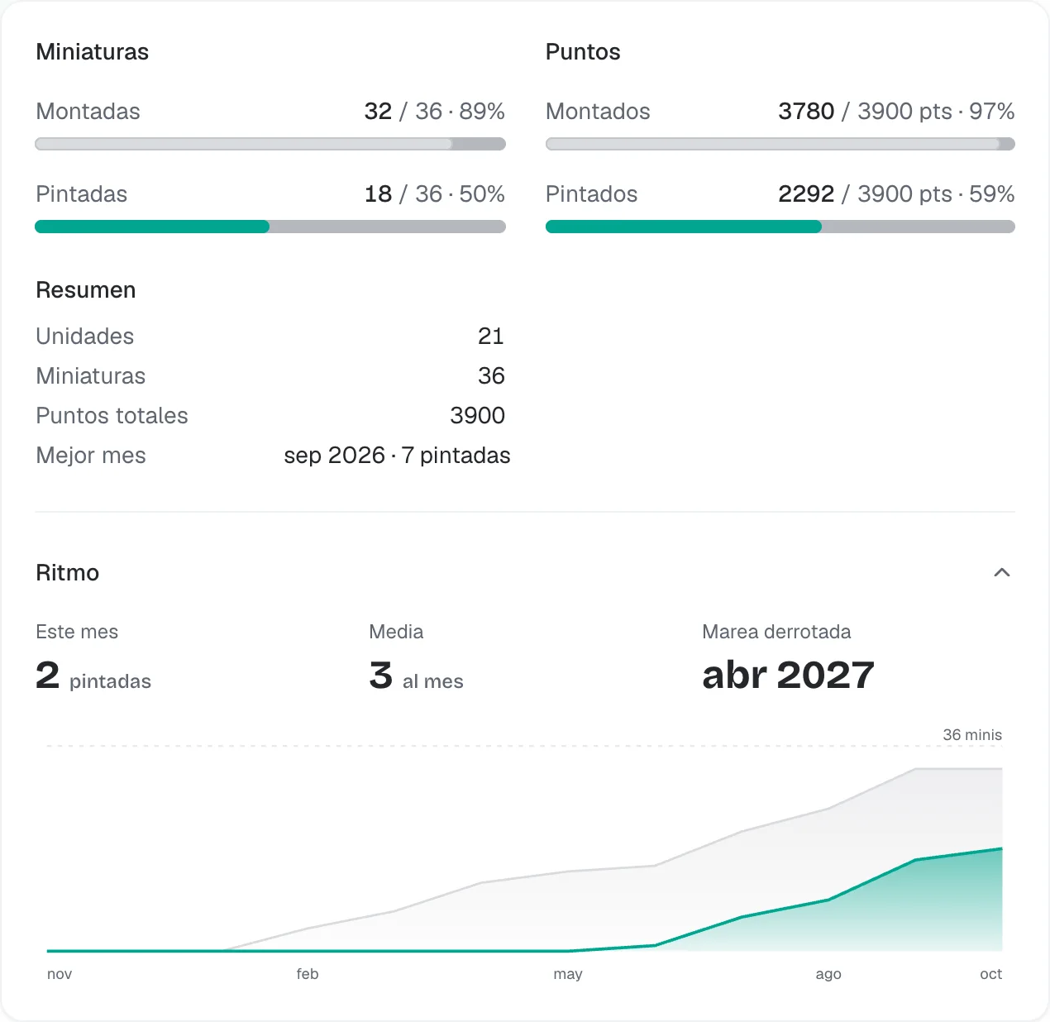The image size is (1050, 1022).
Task: Click the Pintados points progress bar
Action: pyautogui.click(x=780, y=227)
